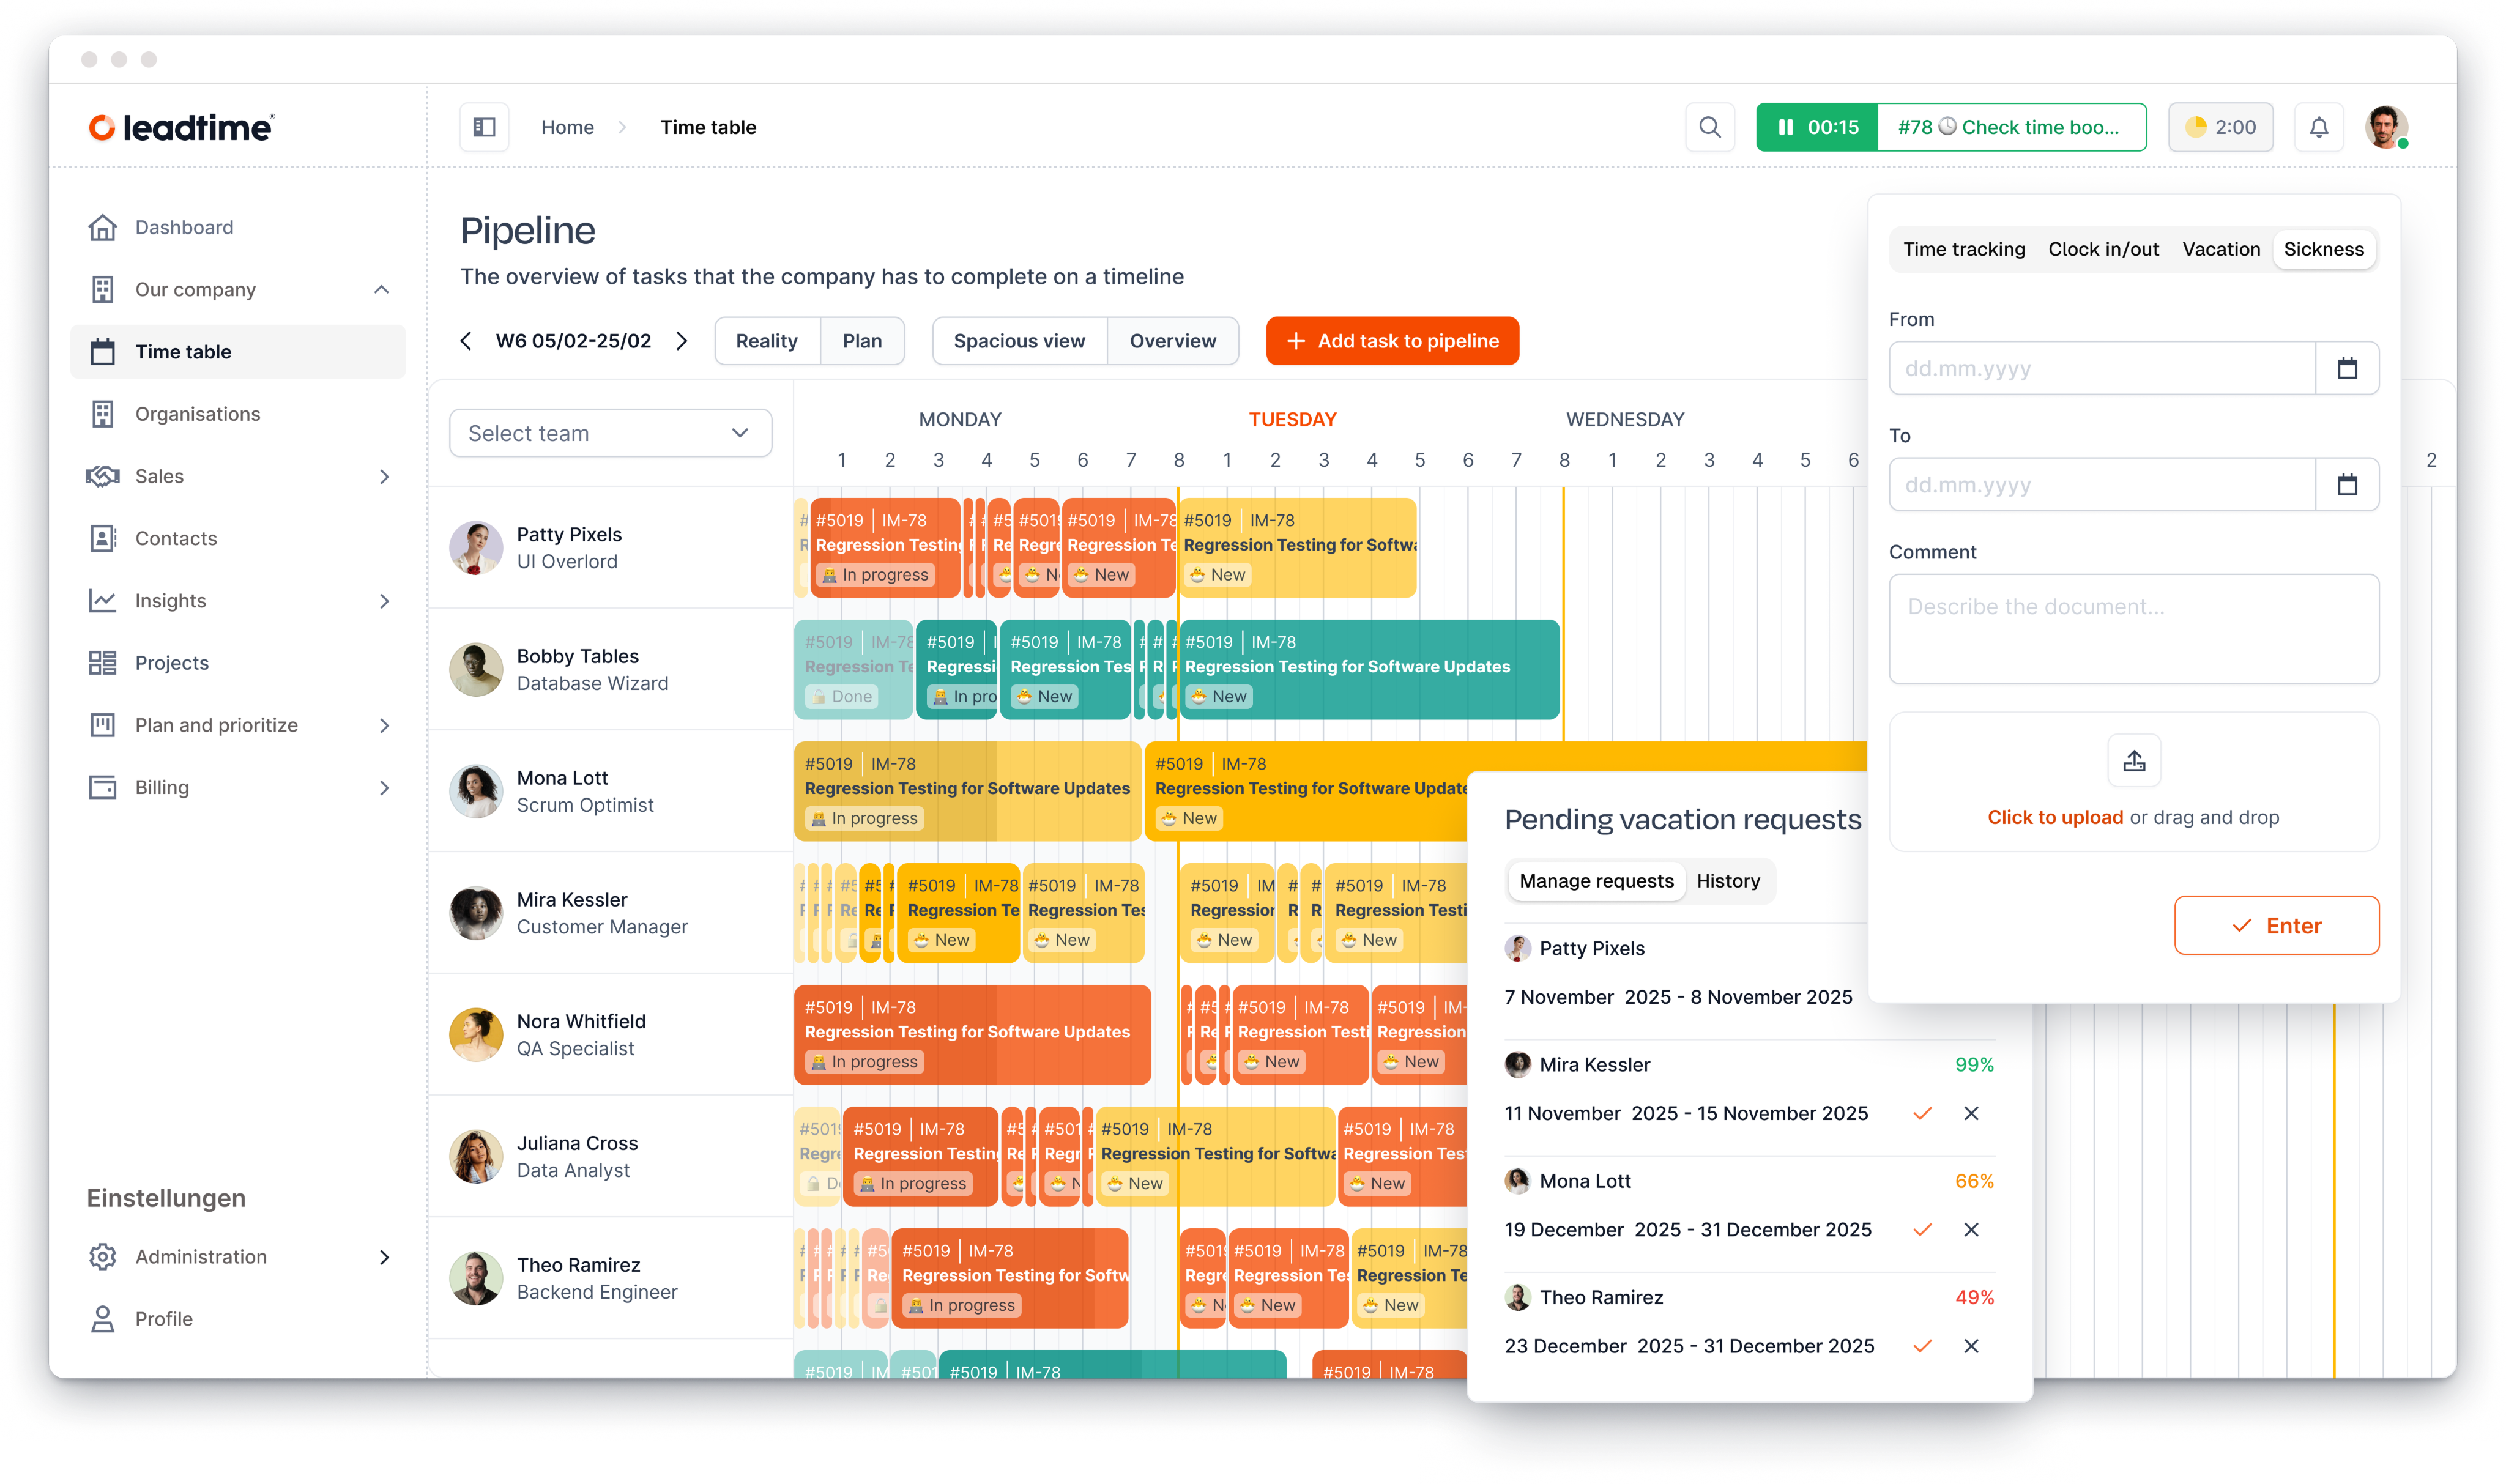Pause the running 00:15 timer
2506x1484 pixels.
1787,127
